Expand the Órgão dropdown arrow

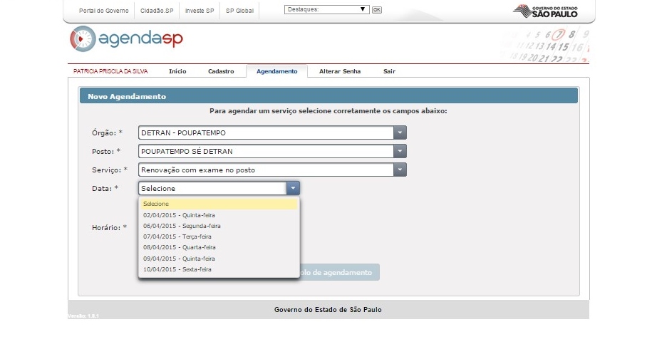click(x=400, y=132)
